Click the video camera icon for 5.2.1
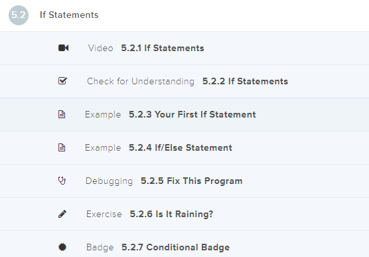This screenshot has width=369, height=257. point(63,48)
